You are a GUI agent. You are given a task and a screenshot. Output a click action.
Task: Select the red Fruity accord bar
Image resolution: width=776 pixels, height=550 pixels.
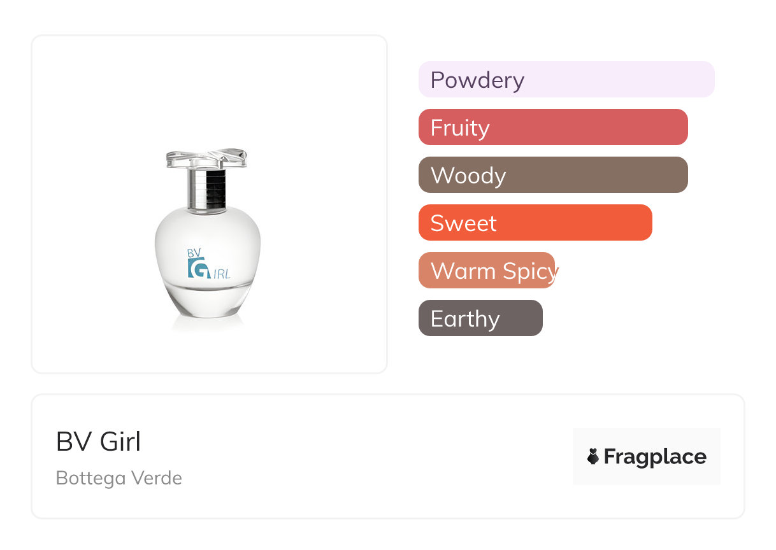pyautogui.click(x=552, y=127)
